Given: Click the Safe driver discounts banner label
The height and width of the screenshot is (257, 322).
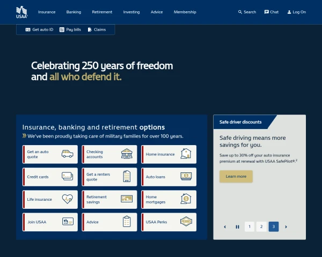Looking at the screenshot, I should click(x=240, y=122).
